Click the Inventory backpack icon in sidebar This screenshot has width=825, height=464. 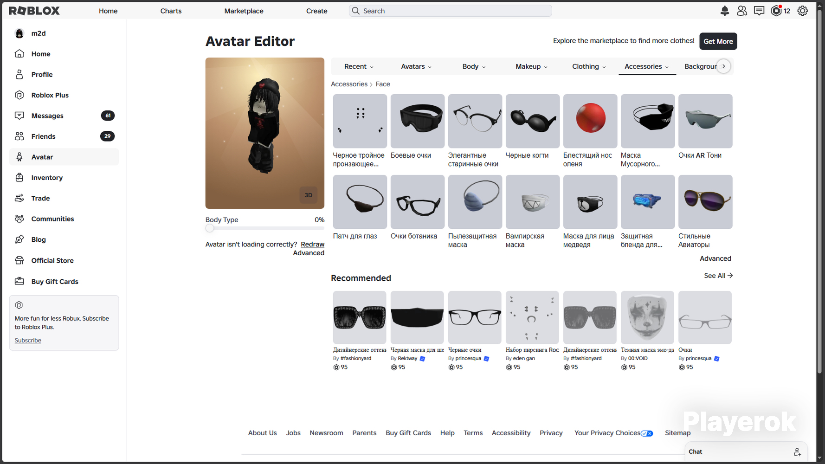tap(19, 178)
